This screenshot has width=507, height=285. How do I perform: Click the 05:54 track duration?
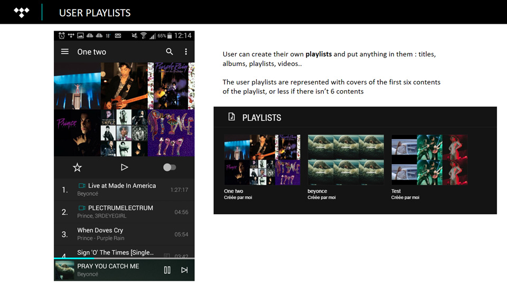coord(181,234)
